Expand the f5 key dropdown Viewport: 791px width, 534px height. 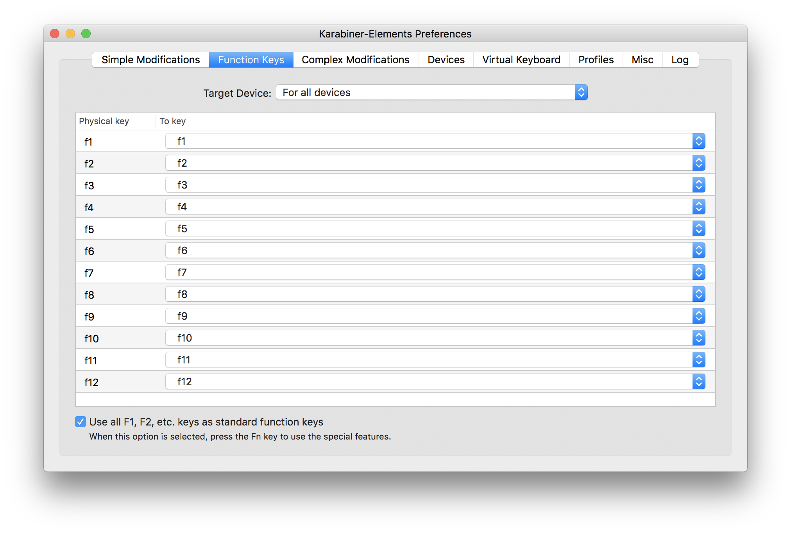[699, 228]
